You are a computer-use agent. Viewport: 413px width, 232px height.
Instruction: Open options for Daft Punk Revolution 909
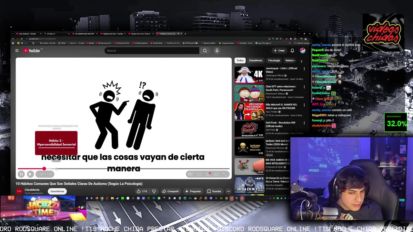tap(304, 123)
